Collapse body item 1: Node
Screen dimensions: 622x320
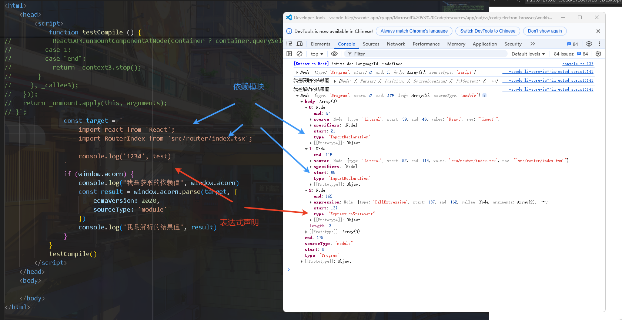306,149
